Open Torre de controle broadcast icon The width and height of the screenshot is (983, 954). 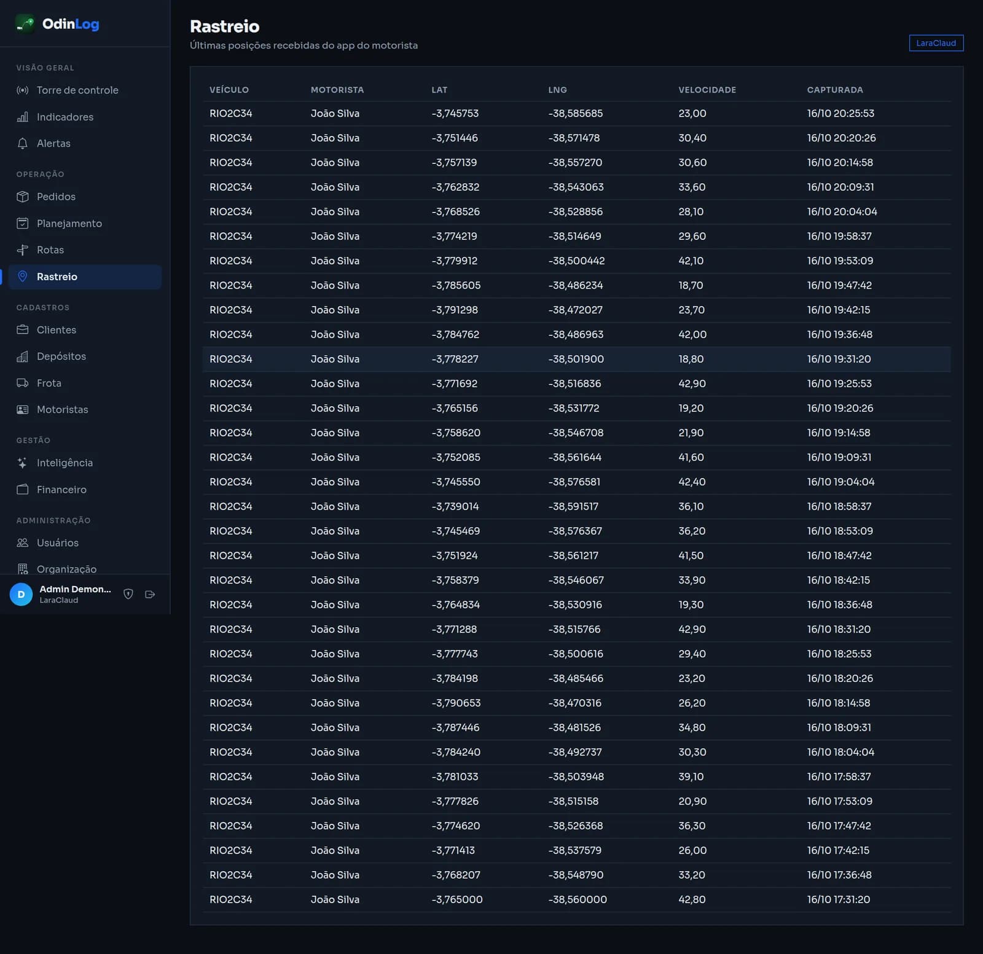click(23, 90)
